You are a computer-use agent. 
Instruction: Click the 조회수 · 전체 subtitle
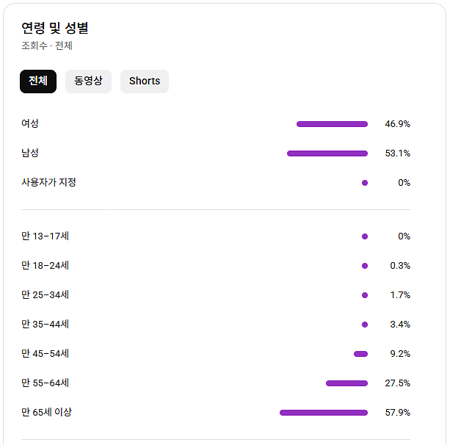[47, 46]
